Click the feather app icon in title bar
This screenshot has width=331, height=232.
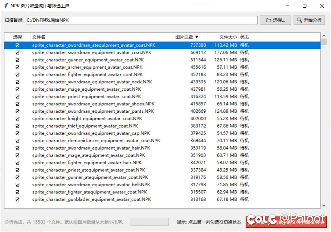(x=6, y=6)
